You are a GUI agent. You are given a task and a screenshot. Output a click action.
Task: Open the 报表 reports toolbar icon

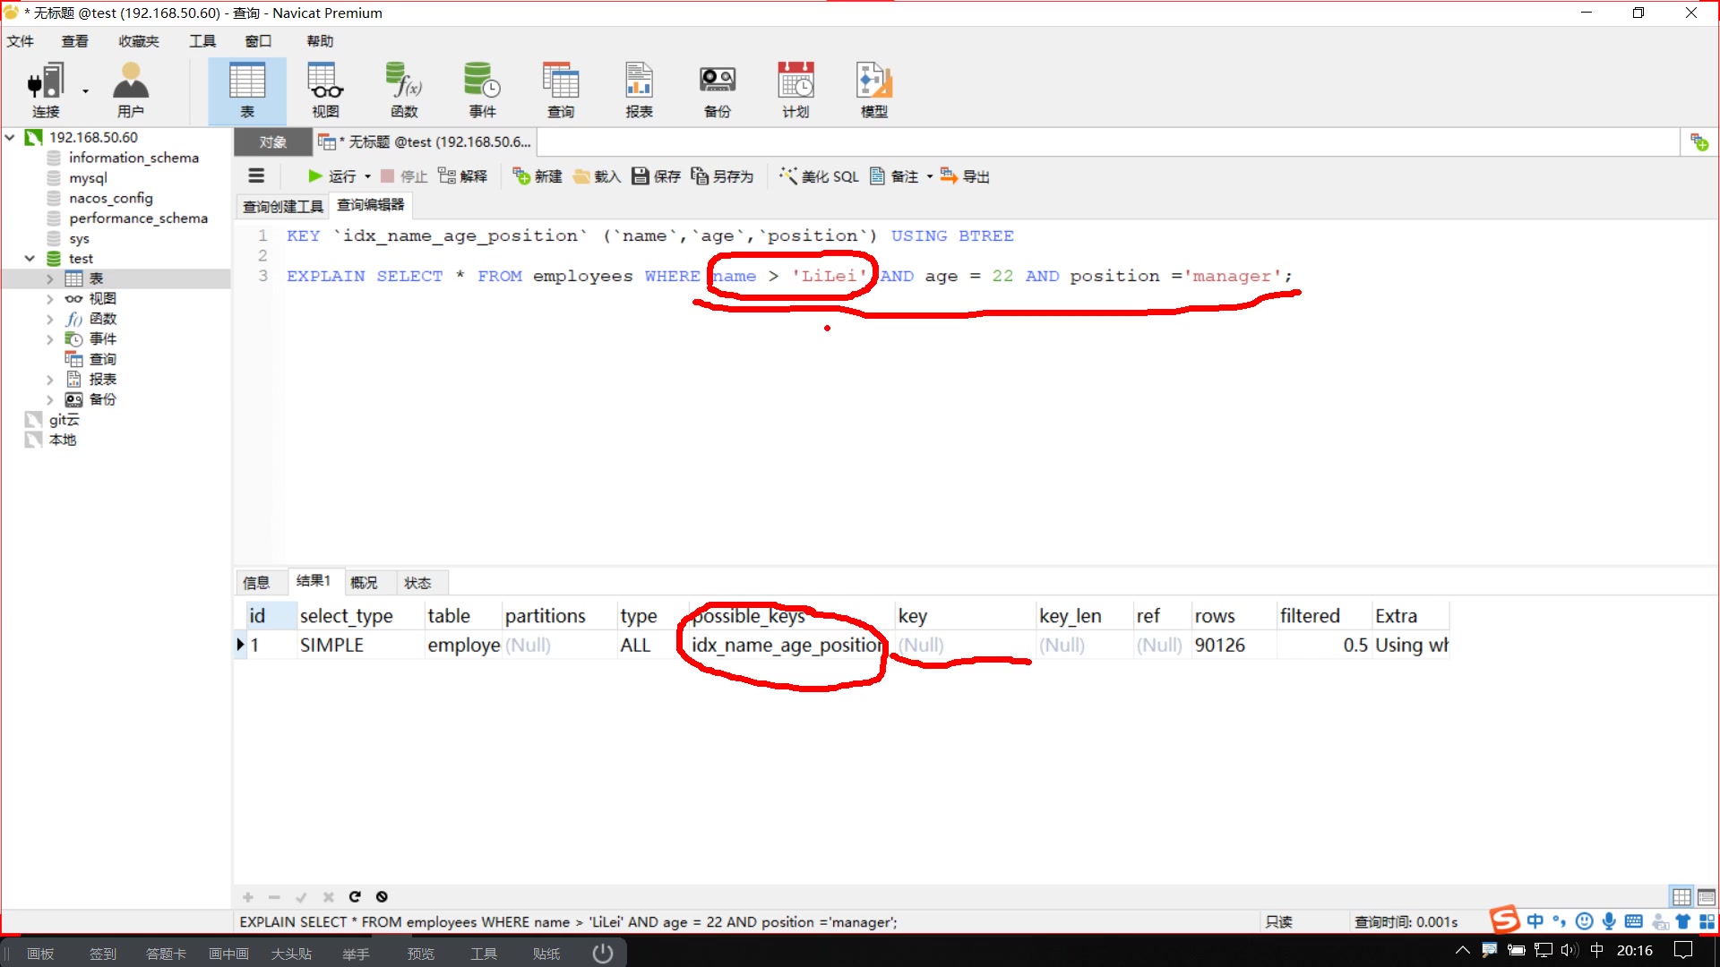click(639, 90)
